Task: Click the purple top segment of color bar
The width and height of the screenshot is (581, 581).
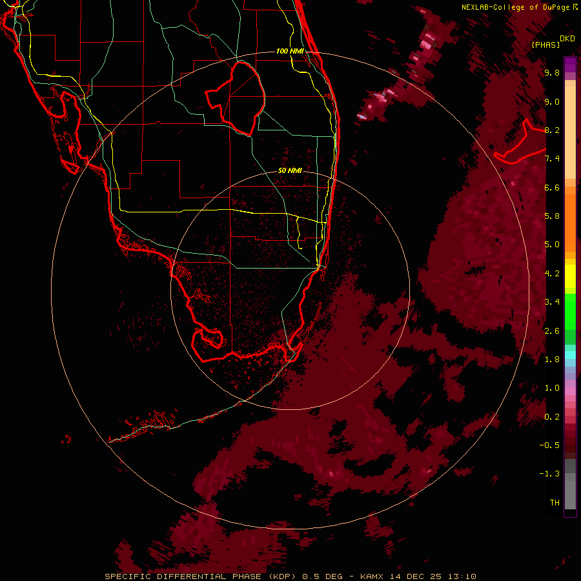Action: (570, 65)
